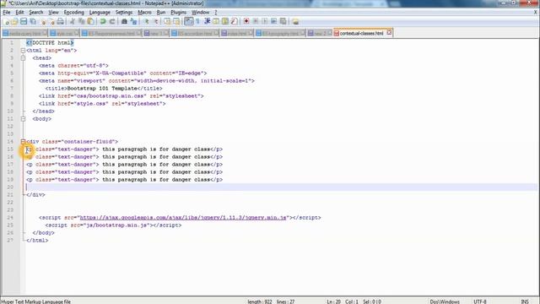Click 'css/bootstrap.min.css' href on line 8
Screen dimensions: 540x304
[111, 96]
